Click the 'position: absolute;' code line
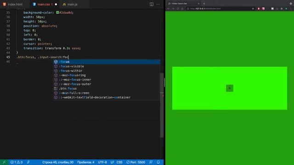 (x=40, y=26)
